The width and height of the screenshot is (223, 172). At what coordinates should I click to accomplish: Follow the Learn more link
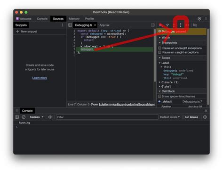point(40,78)
